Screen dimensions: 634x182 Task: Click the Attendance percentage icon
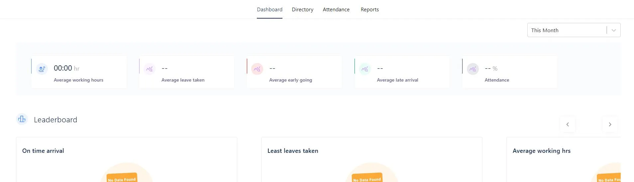(x=473, y=69)
